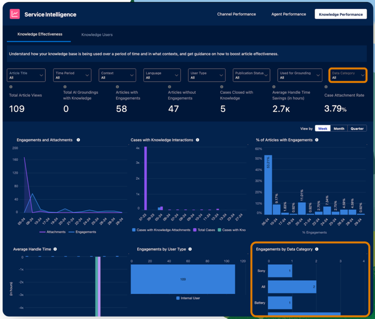Screen dimensions: 375x319
Task: Click the Service Intelligence logo icon
Action: coord(15,14)
